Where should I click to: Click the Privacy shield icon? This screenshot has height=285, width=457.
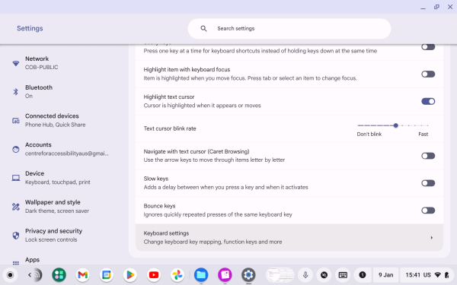coord(16,236)
